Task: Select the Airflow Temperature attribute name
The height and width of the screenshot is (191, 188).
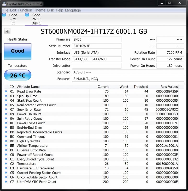Action: click(32, 146)
